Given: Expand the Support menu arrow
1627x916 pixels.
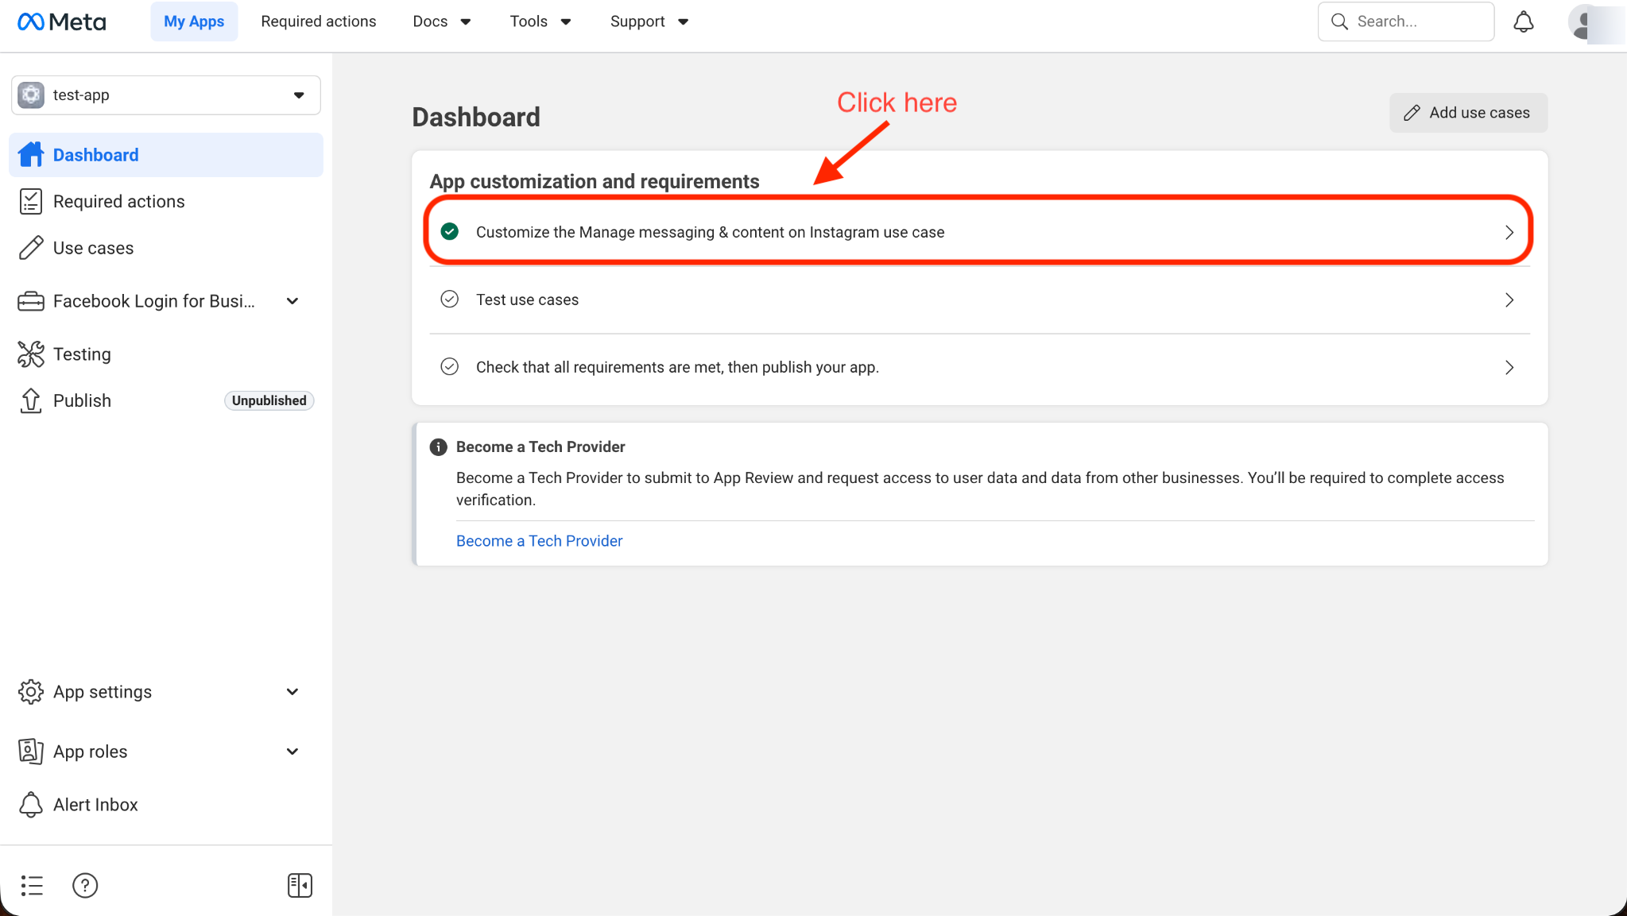Looking at the screenshot, I should coord(683,21).
